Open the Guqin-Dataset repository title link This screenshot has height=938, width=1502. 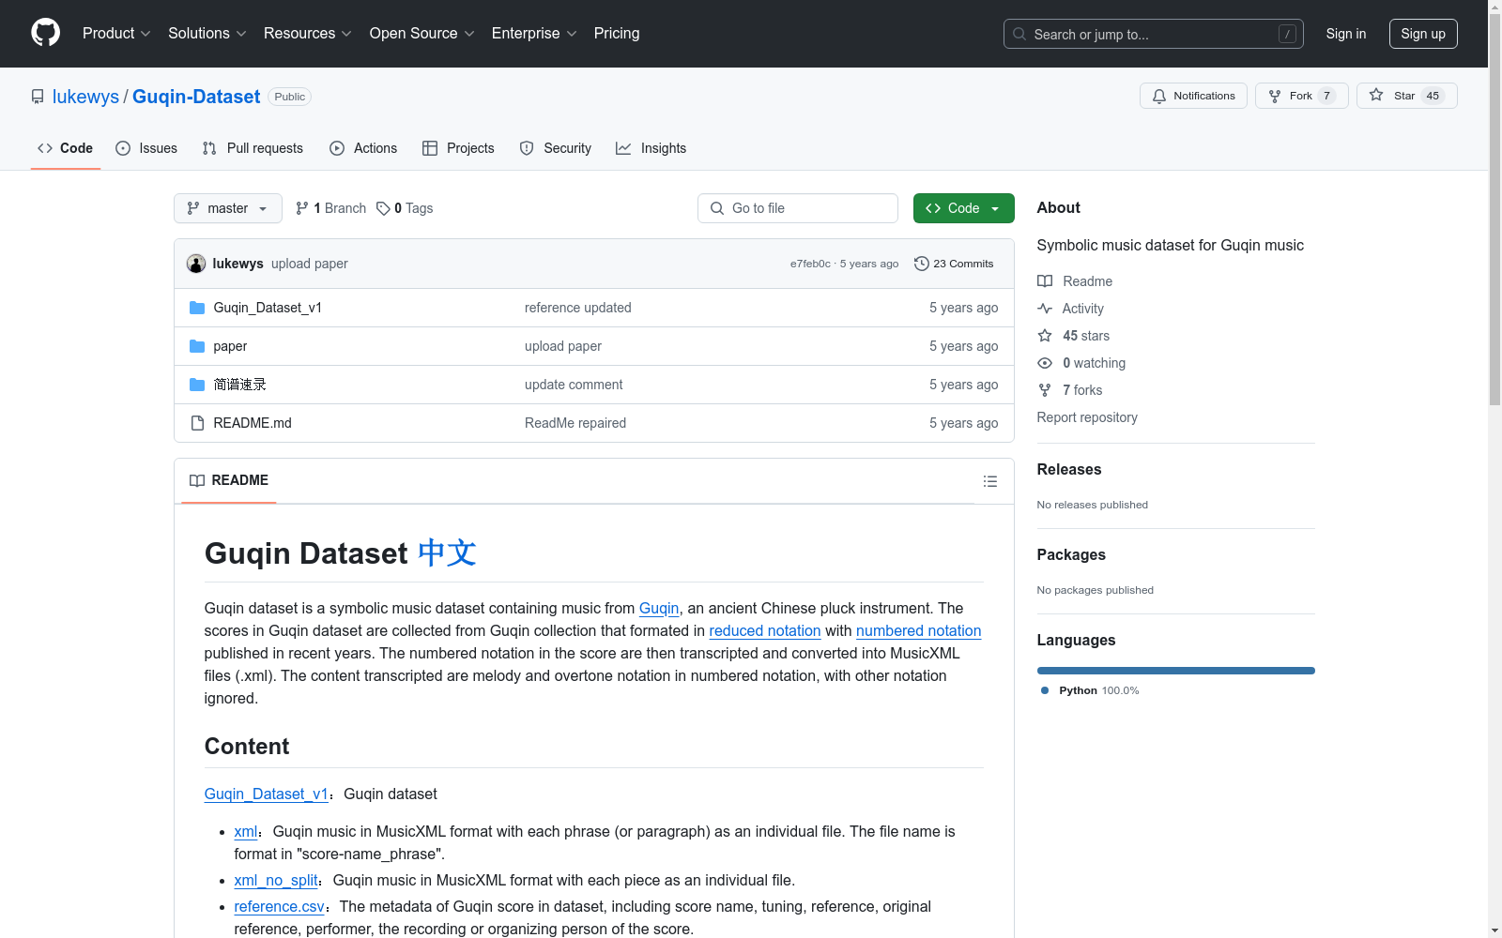196,97
